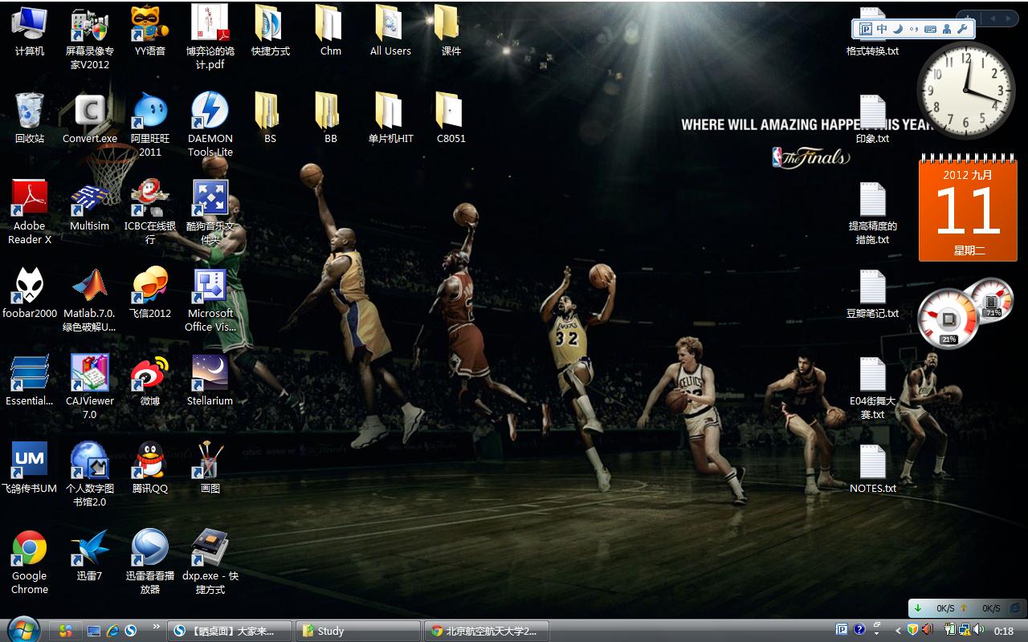1028x642 pixels.
Task: Show next gadgets page arrow
Action: pyautogui.click(x=1008, y=18)
